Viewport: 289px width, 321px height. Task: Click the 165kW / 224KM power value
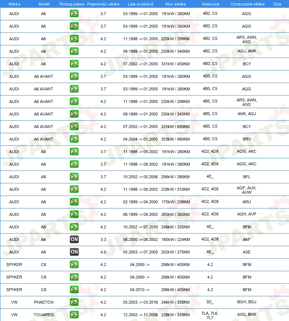click(176, 239)
